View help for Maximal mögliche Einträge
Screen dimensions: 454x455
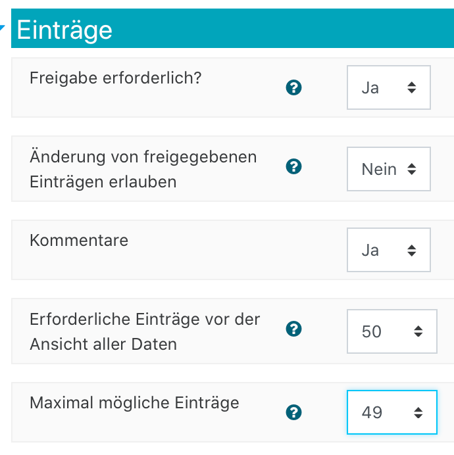pos(293,412)
